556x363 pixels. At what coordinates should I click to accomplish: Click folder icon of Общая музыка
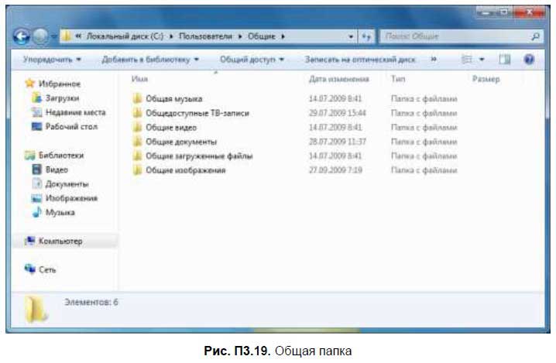tap(138, 98)
